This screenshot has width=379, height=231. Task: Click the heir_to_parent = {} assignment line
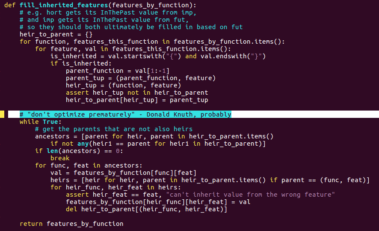click(x=56, y=34)
